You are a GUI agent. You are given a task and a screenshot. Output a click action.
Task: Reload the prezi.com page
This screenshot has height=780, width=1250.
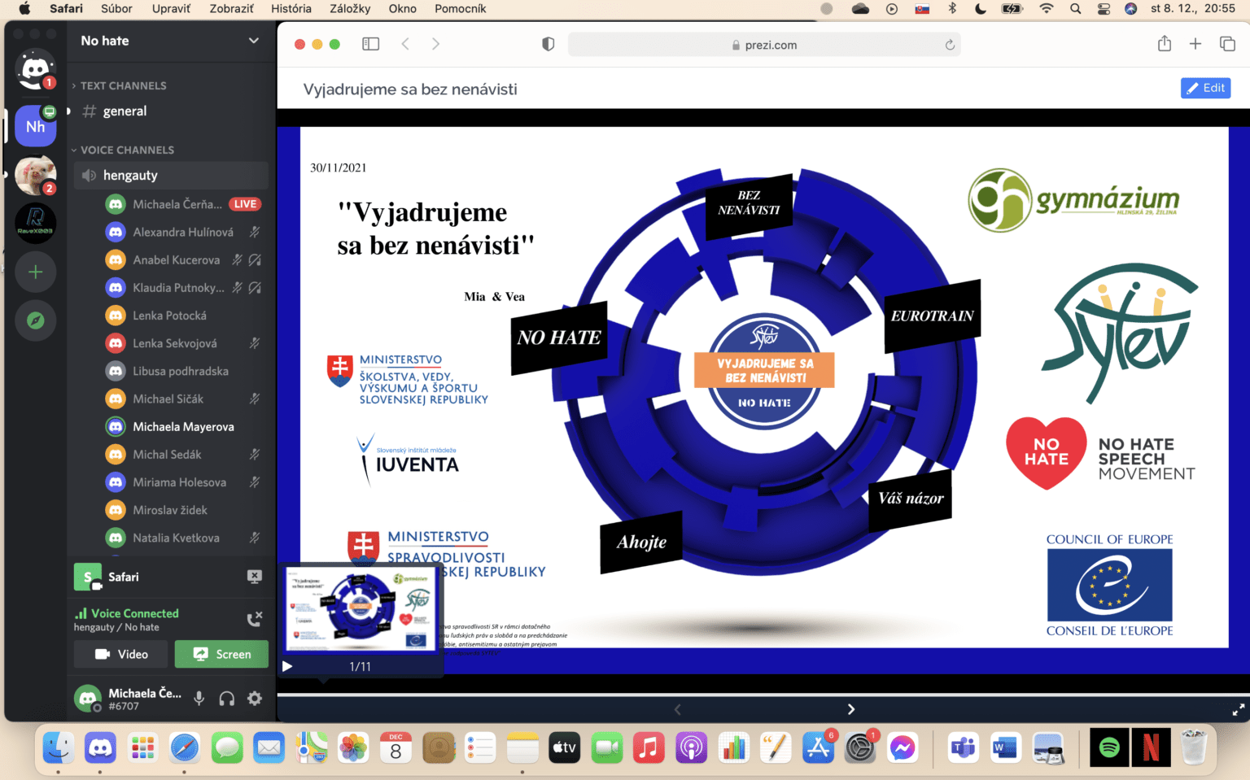click(x=950, y=45)
